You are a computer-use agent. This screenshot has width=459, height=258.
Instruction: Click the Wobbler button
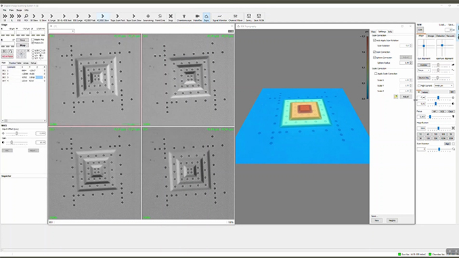424,65
